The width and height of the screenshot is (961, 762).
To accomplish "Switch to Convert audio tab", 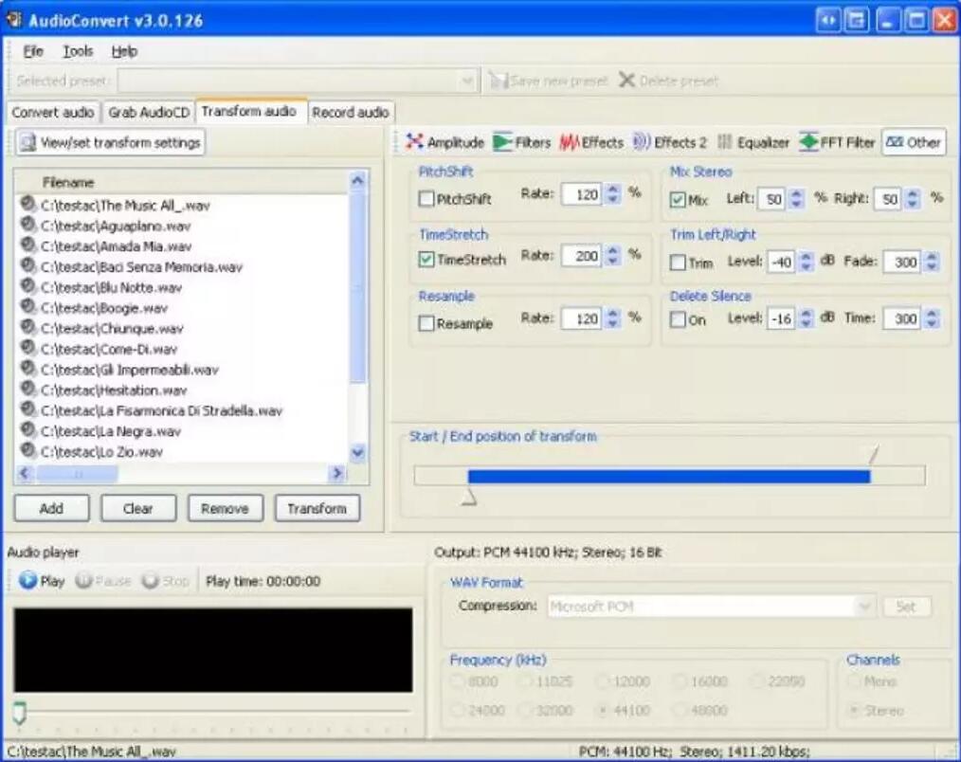I will 53,112.
